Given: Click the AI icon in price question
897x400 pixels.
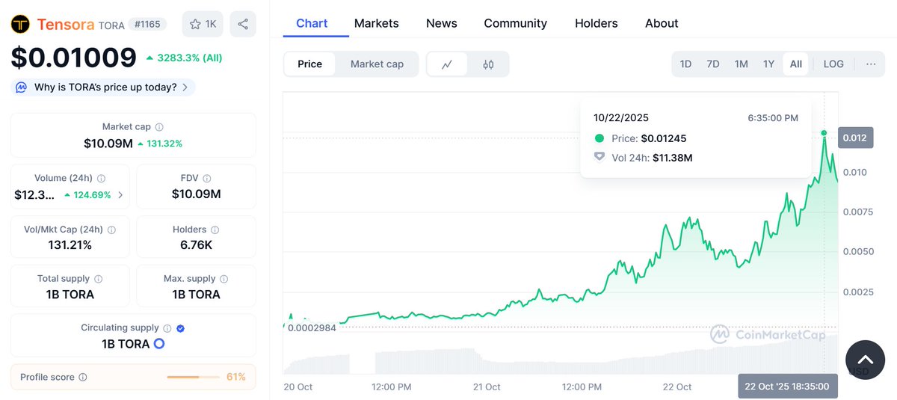Looking at the screenshot, I should [22, 87].
